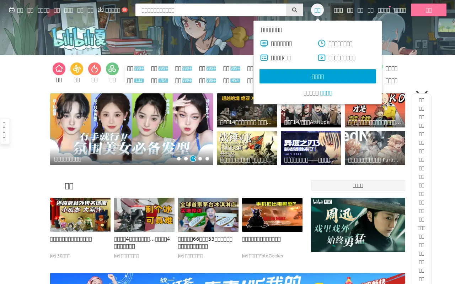Open the hairstyle carousel banner image

[132, 129]
